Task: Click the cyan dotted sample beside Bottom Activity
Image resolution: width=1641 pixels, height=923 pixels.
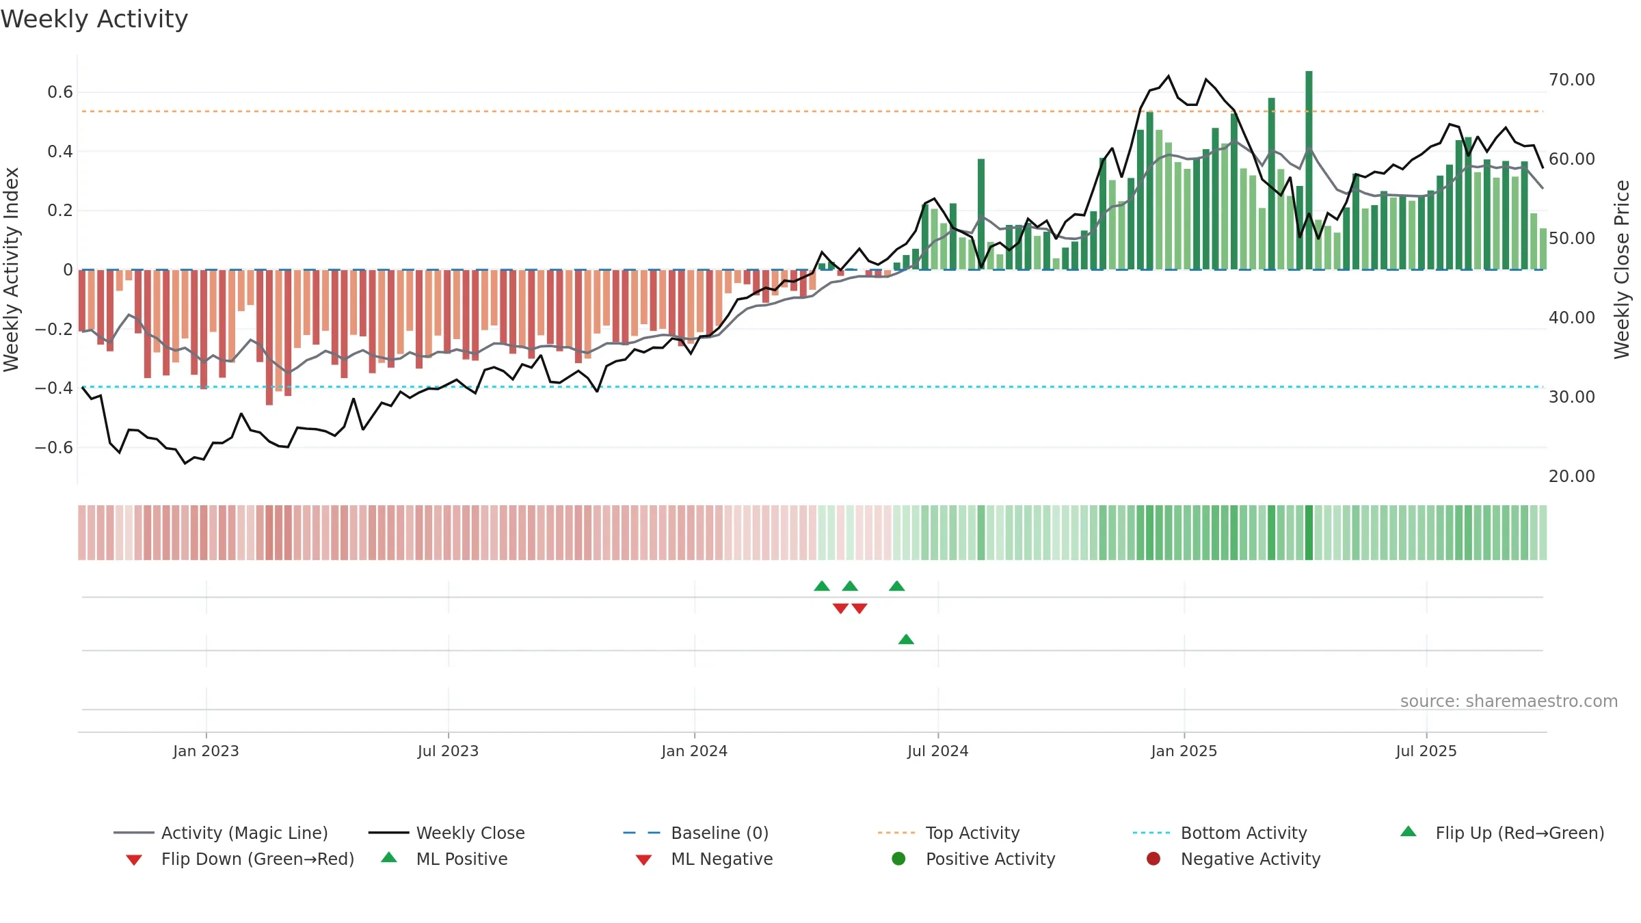Action: click(x=1151, y=833)
